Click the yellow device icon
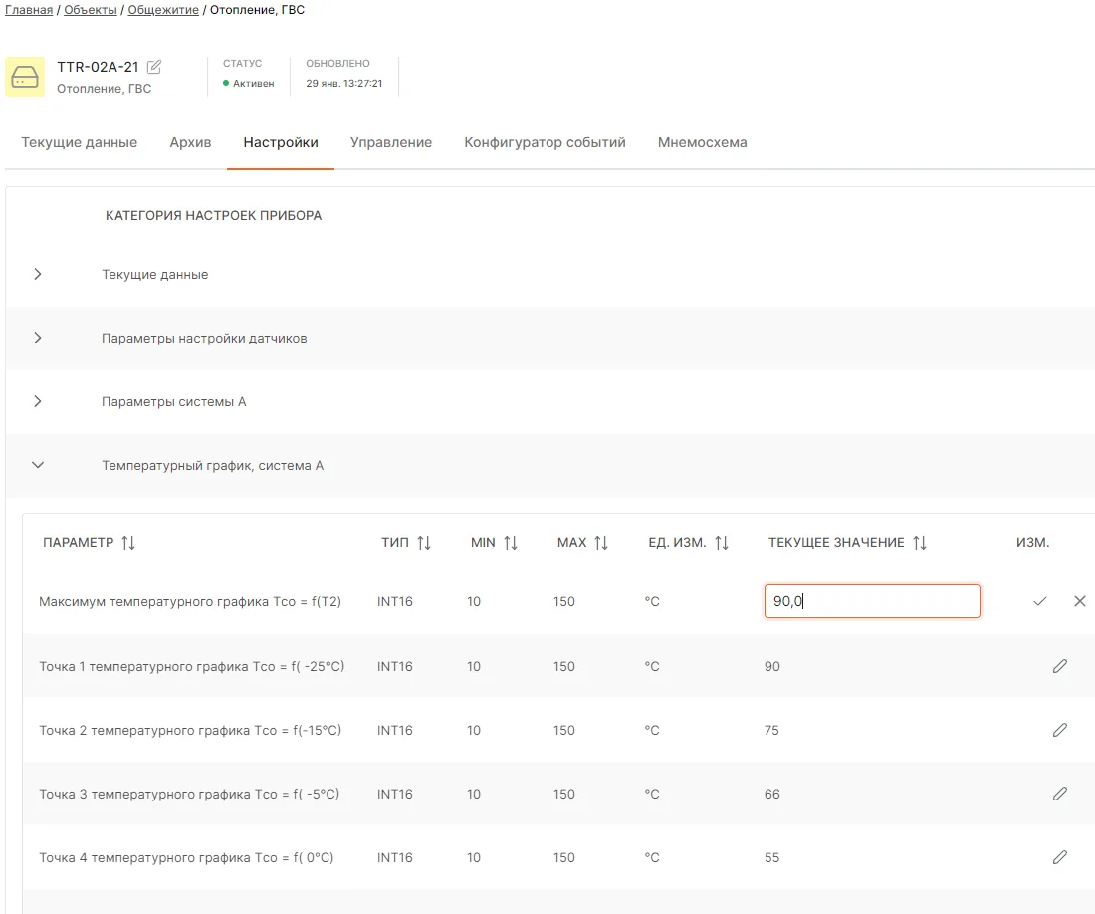Viewport: 1095px width, 914px height. point(25,77)
